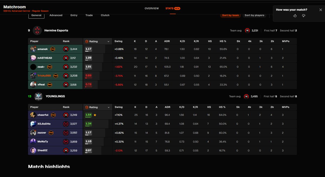Image resolution: width=325 pixels, height=177 pixels.
Task: Open mASTHEAD's avatar
Action: tap(33, 58)
